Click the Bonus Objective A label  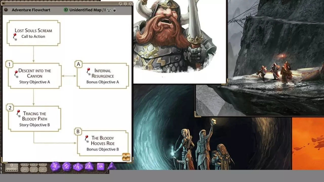click(x=103, y=82)
